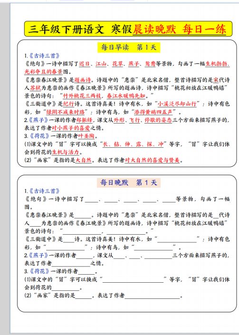Click the long blank after '表达了作者' in 晚默 item (2)

(x=152, y=296)
